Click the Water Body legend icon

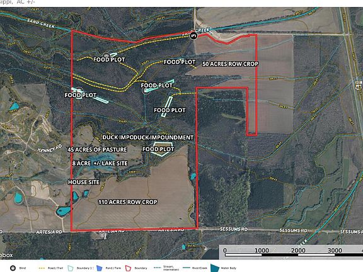(215, 268)
